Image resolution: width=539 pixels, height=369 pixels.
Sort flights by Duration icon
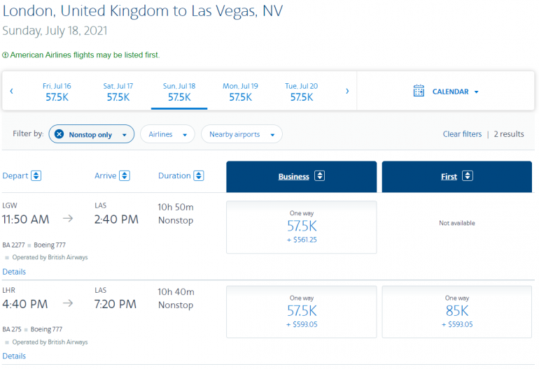click(x=199, y=176)
